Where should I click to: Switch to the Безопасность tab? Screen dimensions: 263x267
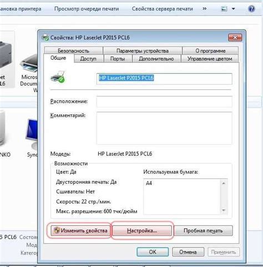tap(73, 51)
